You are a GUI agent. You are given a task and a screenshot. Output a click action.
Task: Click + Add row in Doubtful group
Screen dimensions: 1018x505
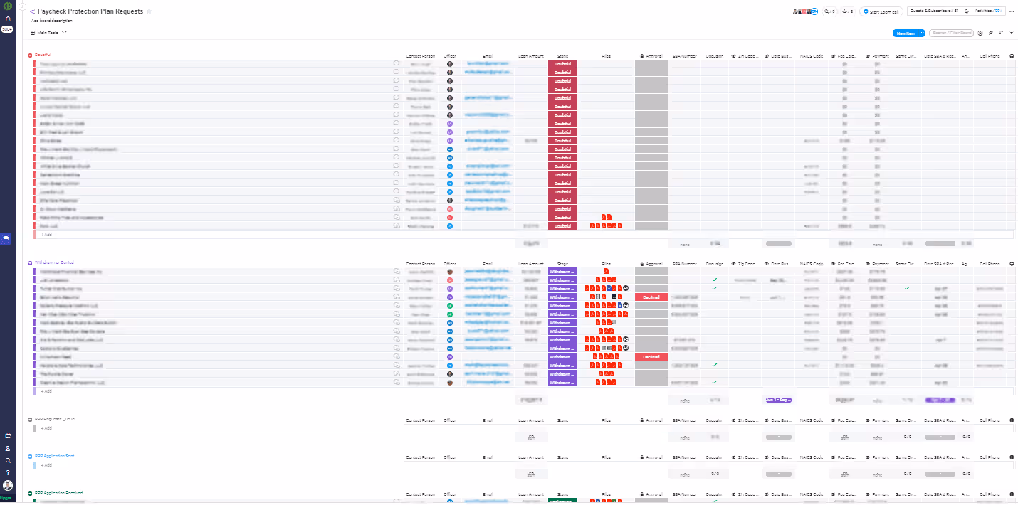[523, 234]
